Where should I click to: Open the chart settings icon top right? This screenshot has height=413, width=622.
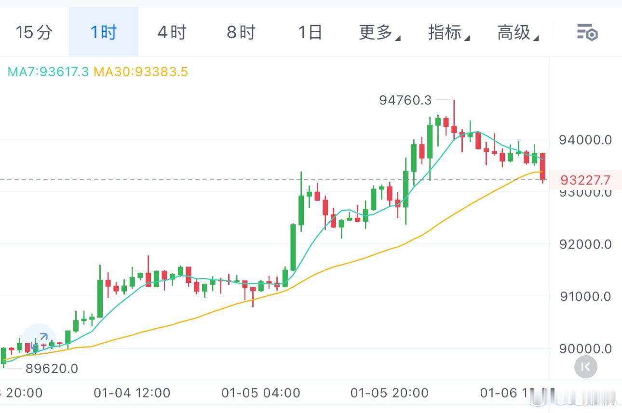point(587,33)
